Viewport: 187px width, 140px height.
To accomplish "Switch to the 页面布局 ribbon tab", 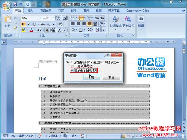I will tap(46, 11).
